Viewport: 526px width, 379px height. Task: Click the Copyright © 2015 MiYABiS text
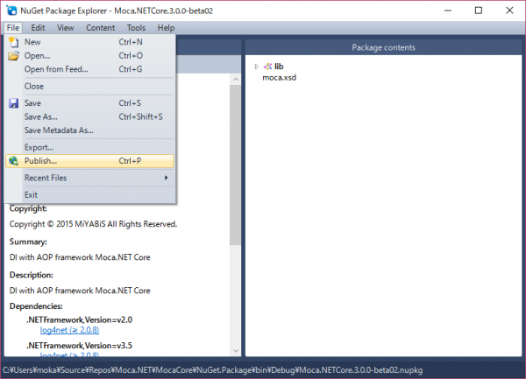tap(93, 224)
